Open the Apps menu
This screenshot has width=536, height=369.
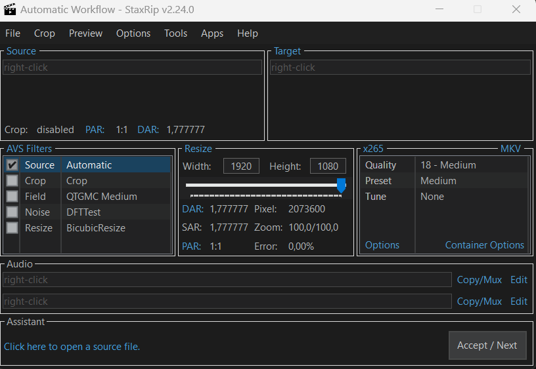coord(212,33)
